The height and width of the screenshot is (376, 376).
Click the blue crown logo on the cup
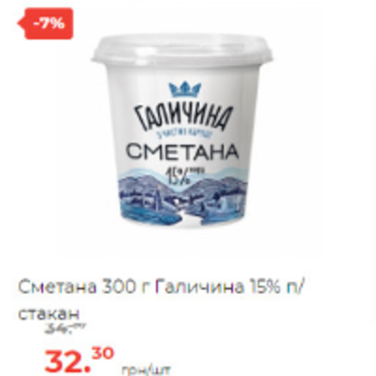click(185, 89)
